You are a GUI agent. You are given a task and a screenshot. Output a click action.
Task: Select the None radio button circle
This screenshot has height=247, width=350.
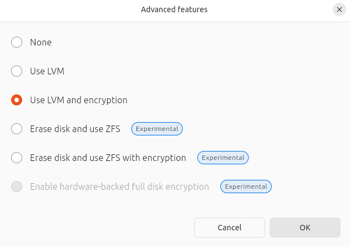pos(17,42)
